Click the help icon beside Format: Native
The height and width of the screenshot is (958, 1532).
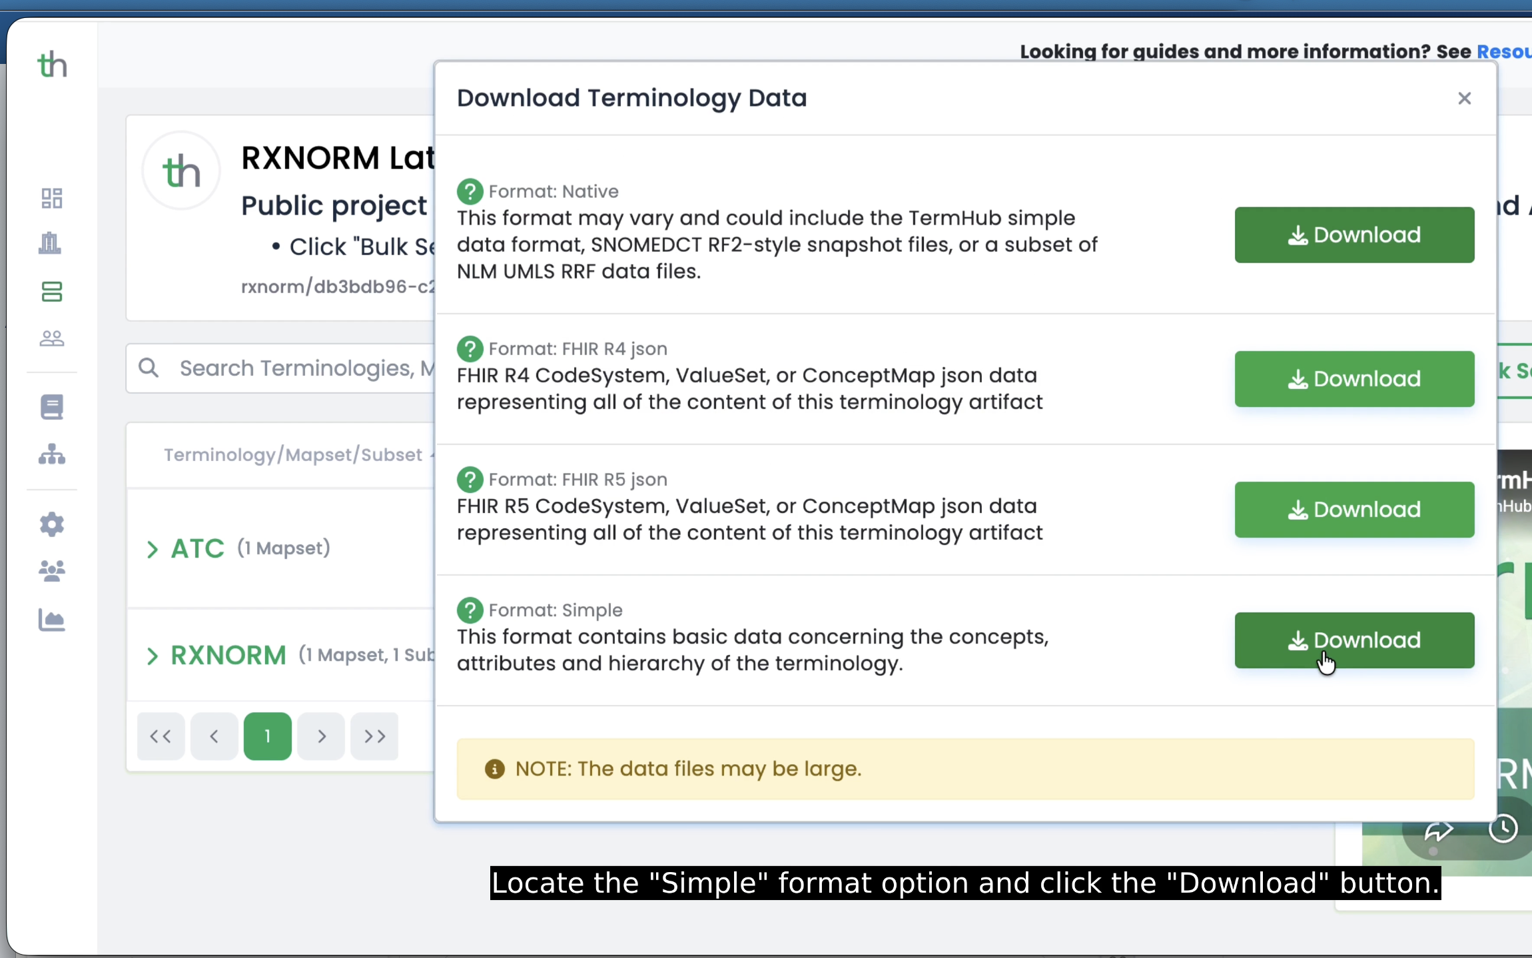click(470, 192)
